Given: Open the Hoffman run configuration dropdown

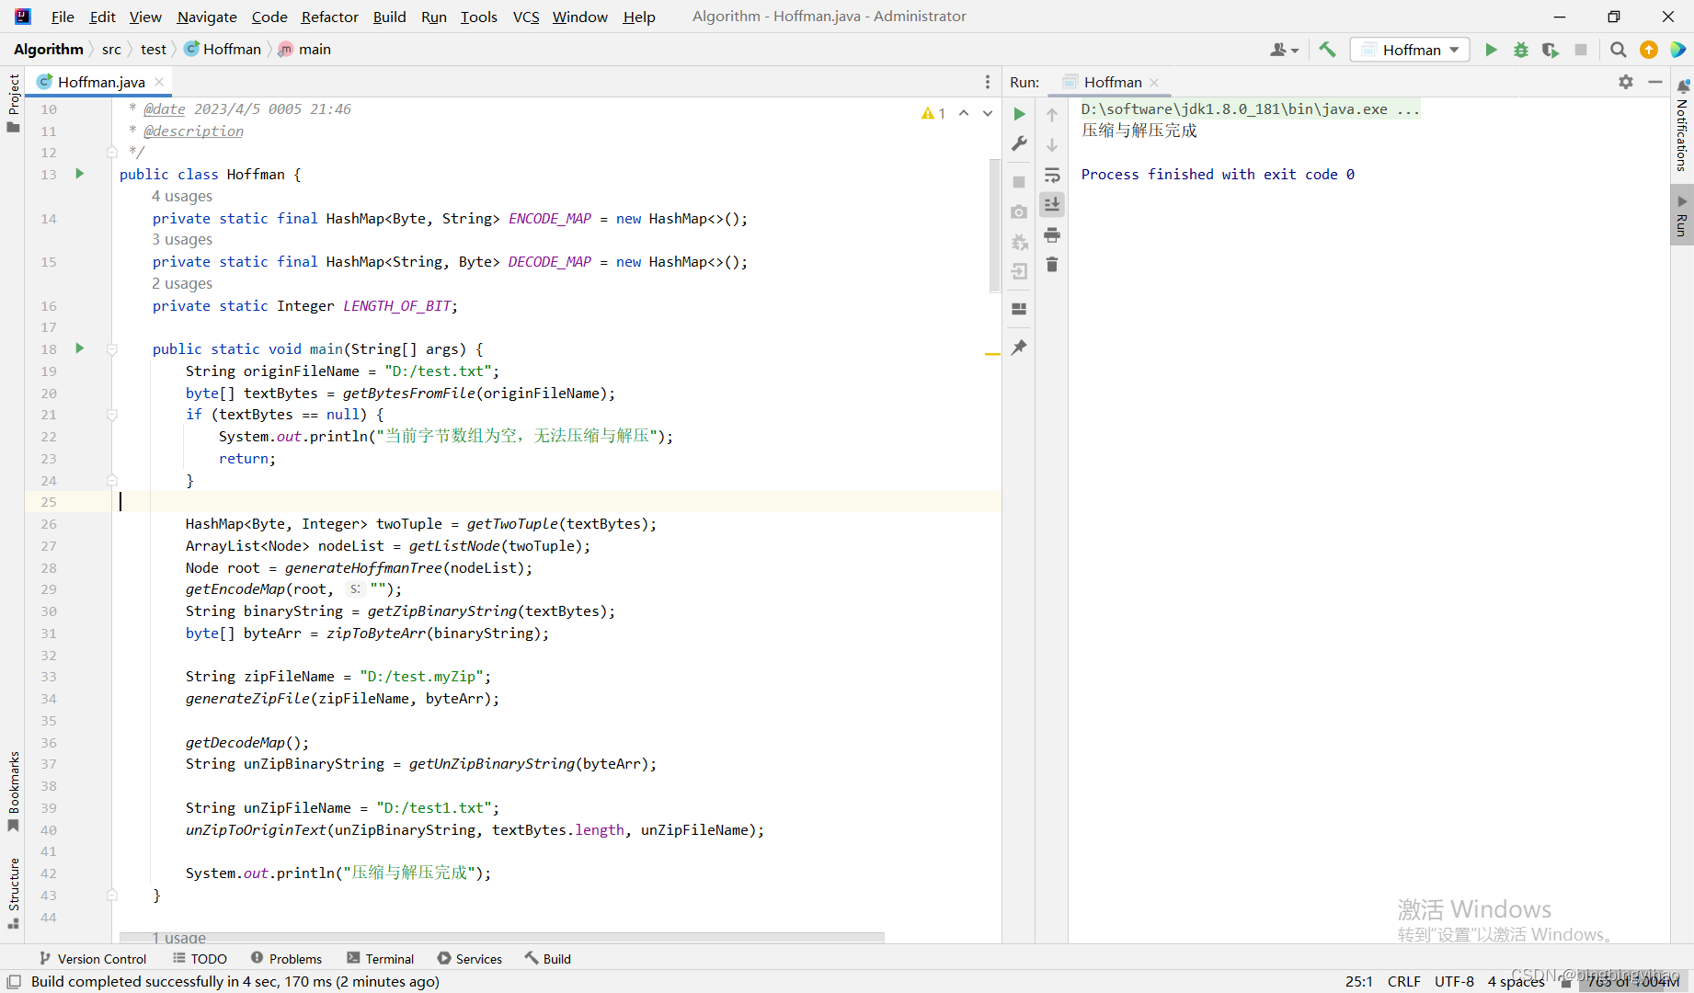Looking at the screenshot, I should tap(1410, 50).
